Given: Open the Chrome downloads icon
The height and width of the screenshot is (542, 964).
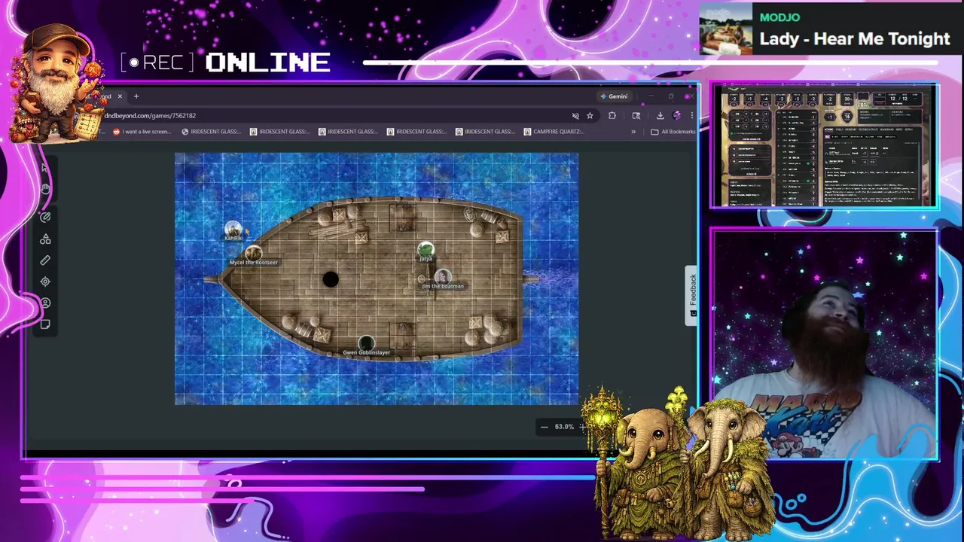Looking at the screenshot, I should (x=660, y=116).
